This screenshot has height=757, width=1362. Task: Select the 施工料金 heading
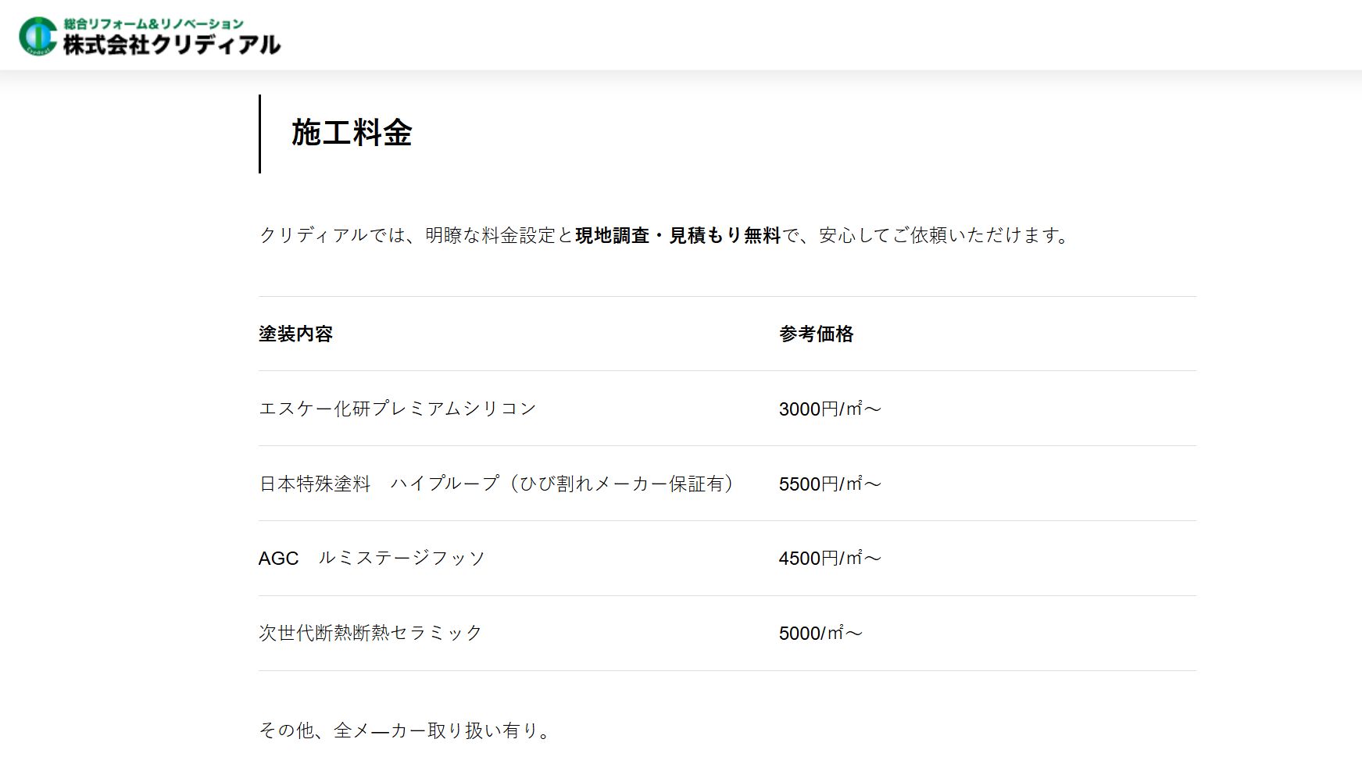click(x=352, y=133)
